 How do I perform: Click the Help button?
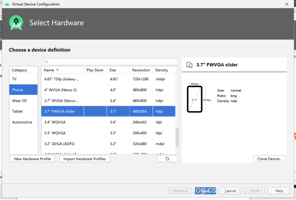279,191
